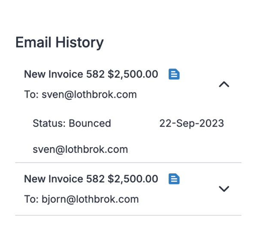Click the divider below the bjorn email entry
Image resolution: width=257 pixels, height=250 pixels.
pyautogui.click(x=128, y=215)
